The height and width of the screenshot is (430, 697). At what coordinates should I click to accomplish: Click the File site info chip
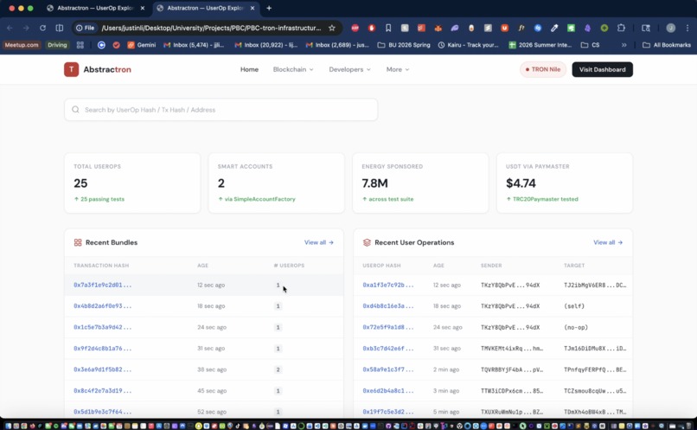86,28
